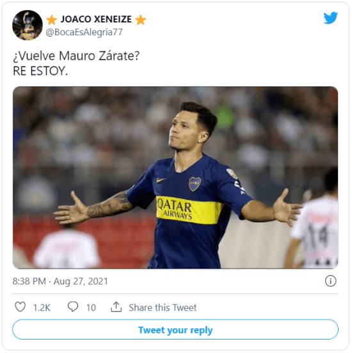Click the "RE ESTOY." text line

[40, 71]
